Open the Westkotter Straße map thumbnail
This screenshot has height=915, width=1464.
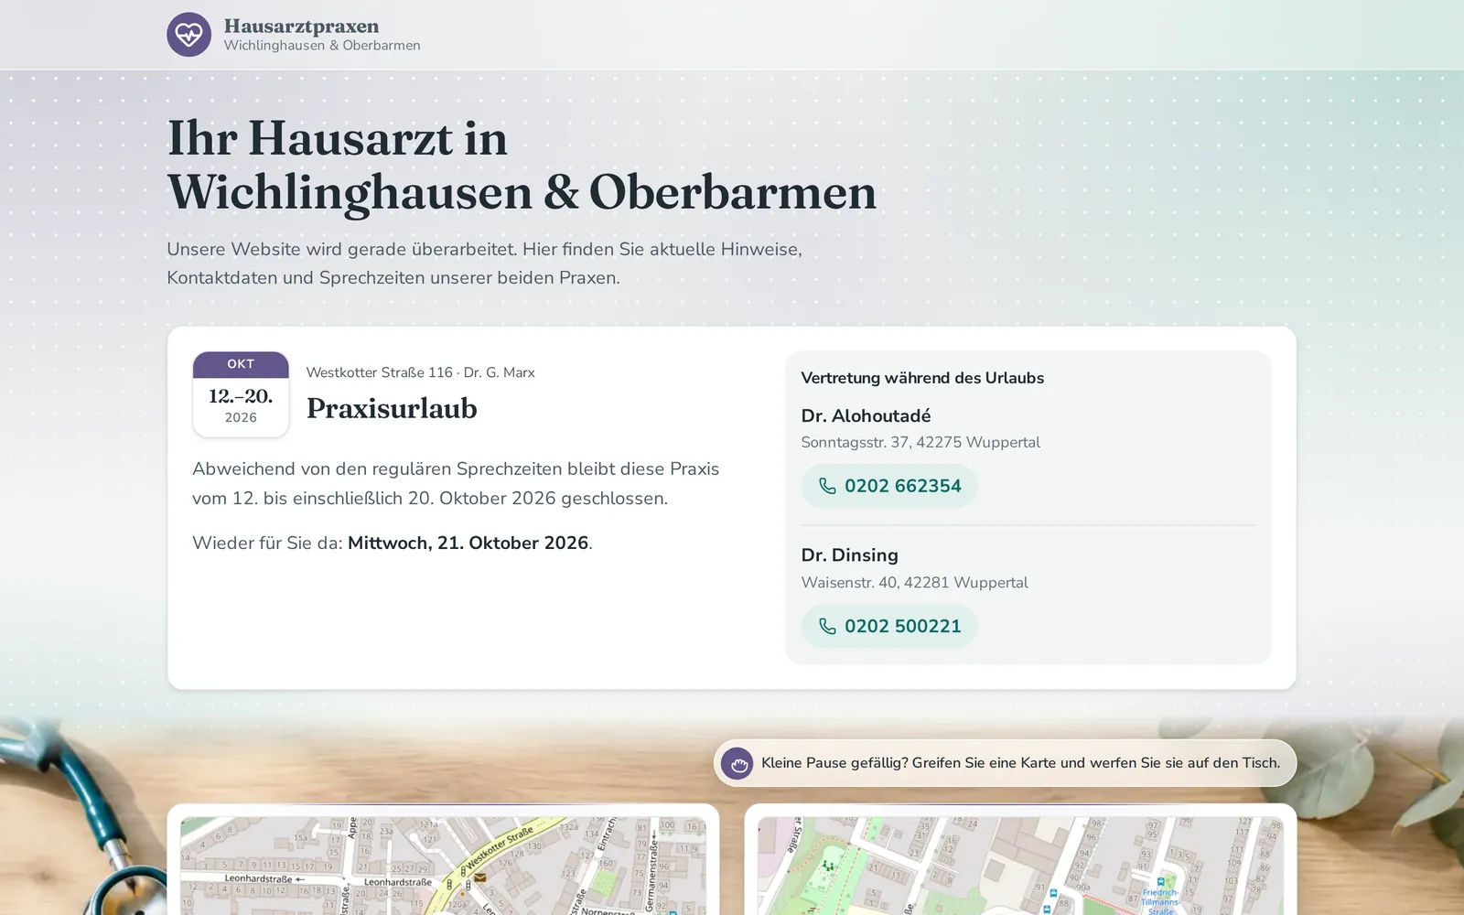[443, 866]
